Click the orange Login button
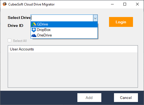144x105 pixels. (121, 22)
